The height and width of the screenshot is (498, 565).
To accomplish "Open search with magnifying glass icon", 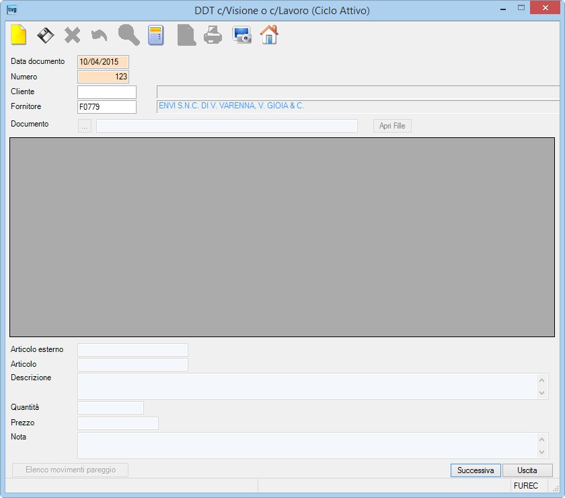I will point(128,35).
